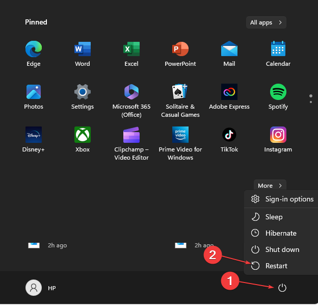Go to the next pinned apps page dot
318x305 pixels.
click(x=311, y=102)
